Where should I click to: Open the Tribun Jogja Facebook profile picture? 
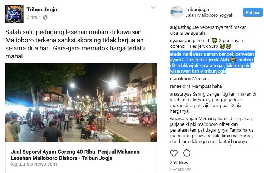(x=14, y=14)
